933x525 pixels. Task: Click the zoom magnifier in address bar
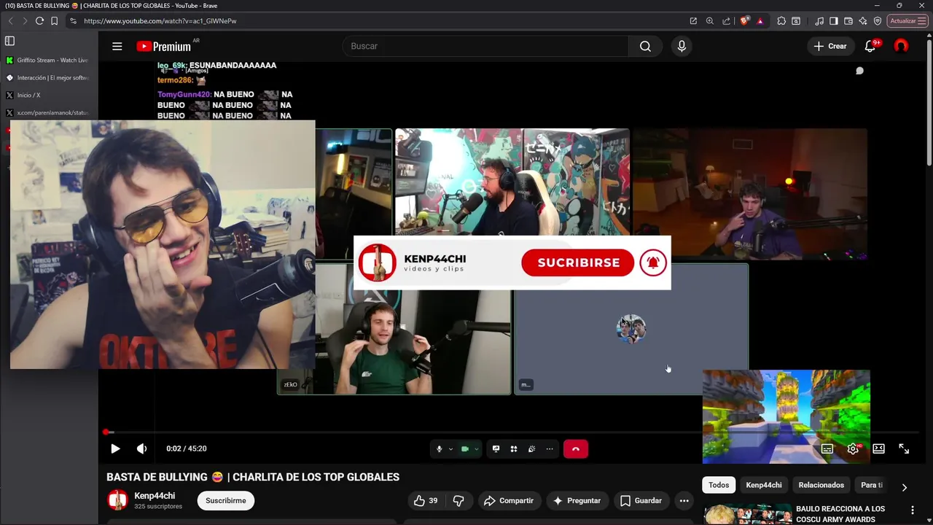(710, 21)
